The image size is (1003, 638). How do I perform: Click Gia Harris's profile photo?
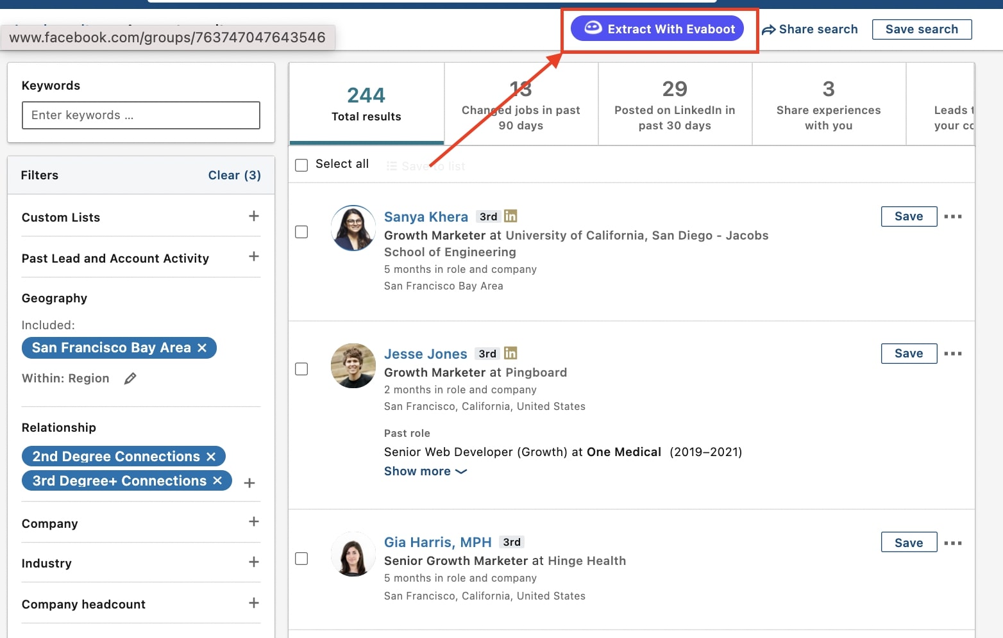pyautogui.click(x=353, y=554)
